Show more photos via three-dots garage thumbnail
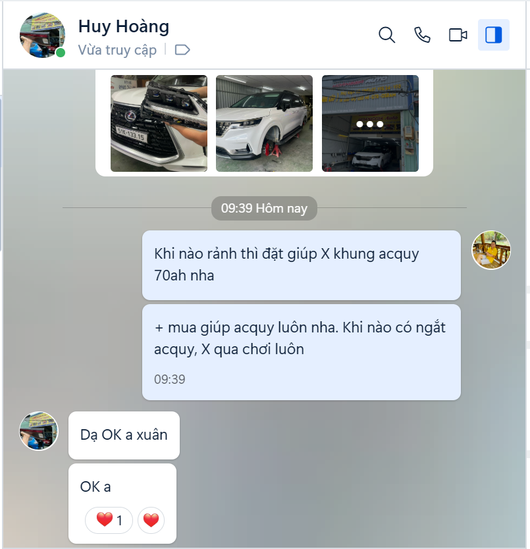 click(x=370, y=123)
